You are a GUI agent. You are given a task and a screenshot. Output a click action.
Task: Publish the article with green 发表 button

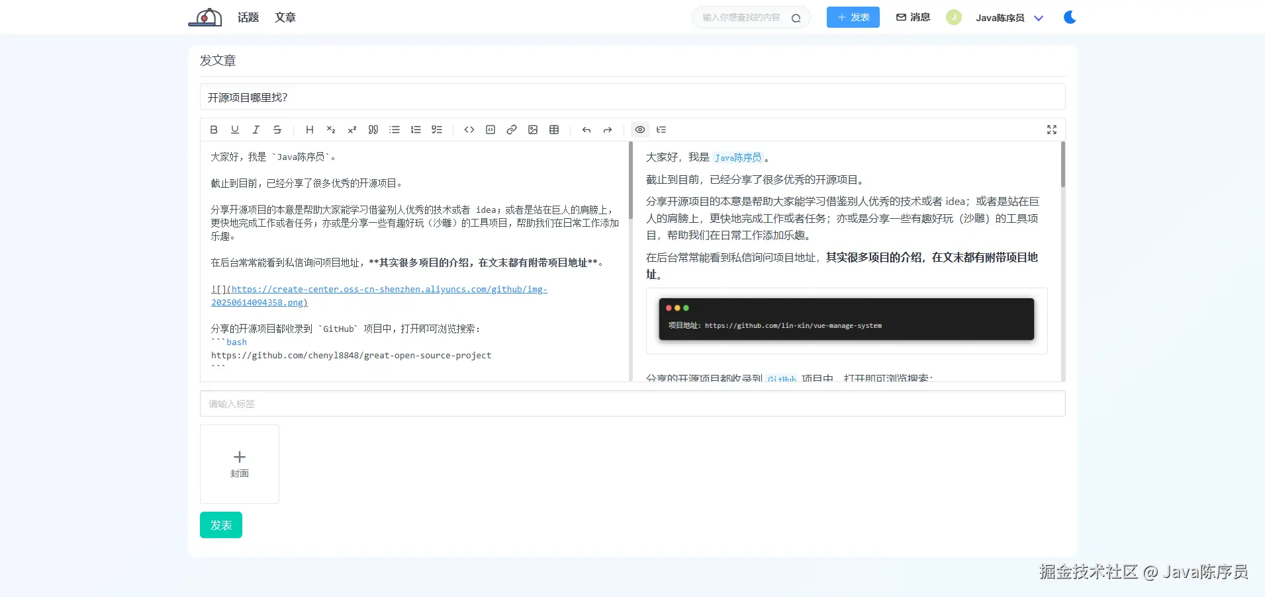(221, 525)
